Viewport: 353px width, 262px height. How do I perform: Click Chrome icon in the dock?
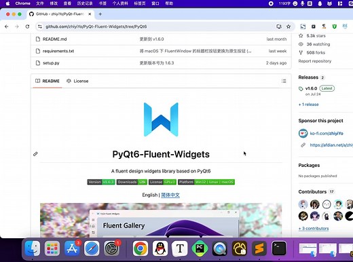pos(141,248)
